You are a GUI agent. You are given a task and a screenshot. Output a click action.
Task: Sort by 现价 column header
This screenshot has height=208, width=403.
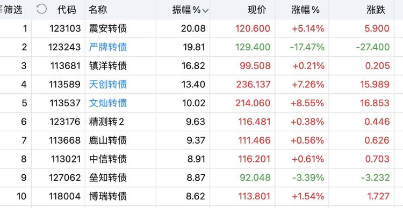click(257, 10)
